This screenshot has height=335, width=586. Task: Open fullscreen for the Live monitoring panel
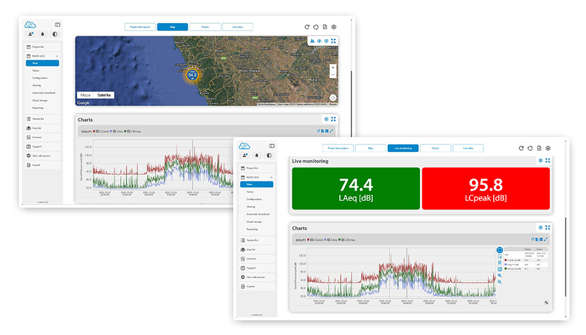pos(548,161)
